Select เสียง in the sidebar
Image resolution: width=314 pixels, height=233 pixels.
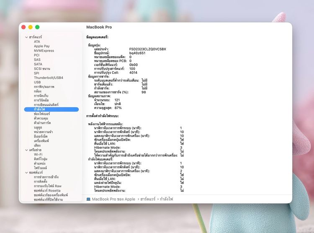[37, 145]
